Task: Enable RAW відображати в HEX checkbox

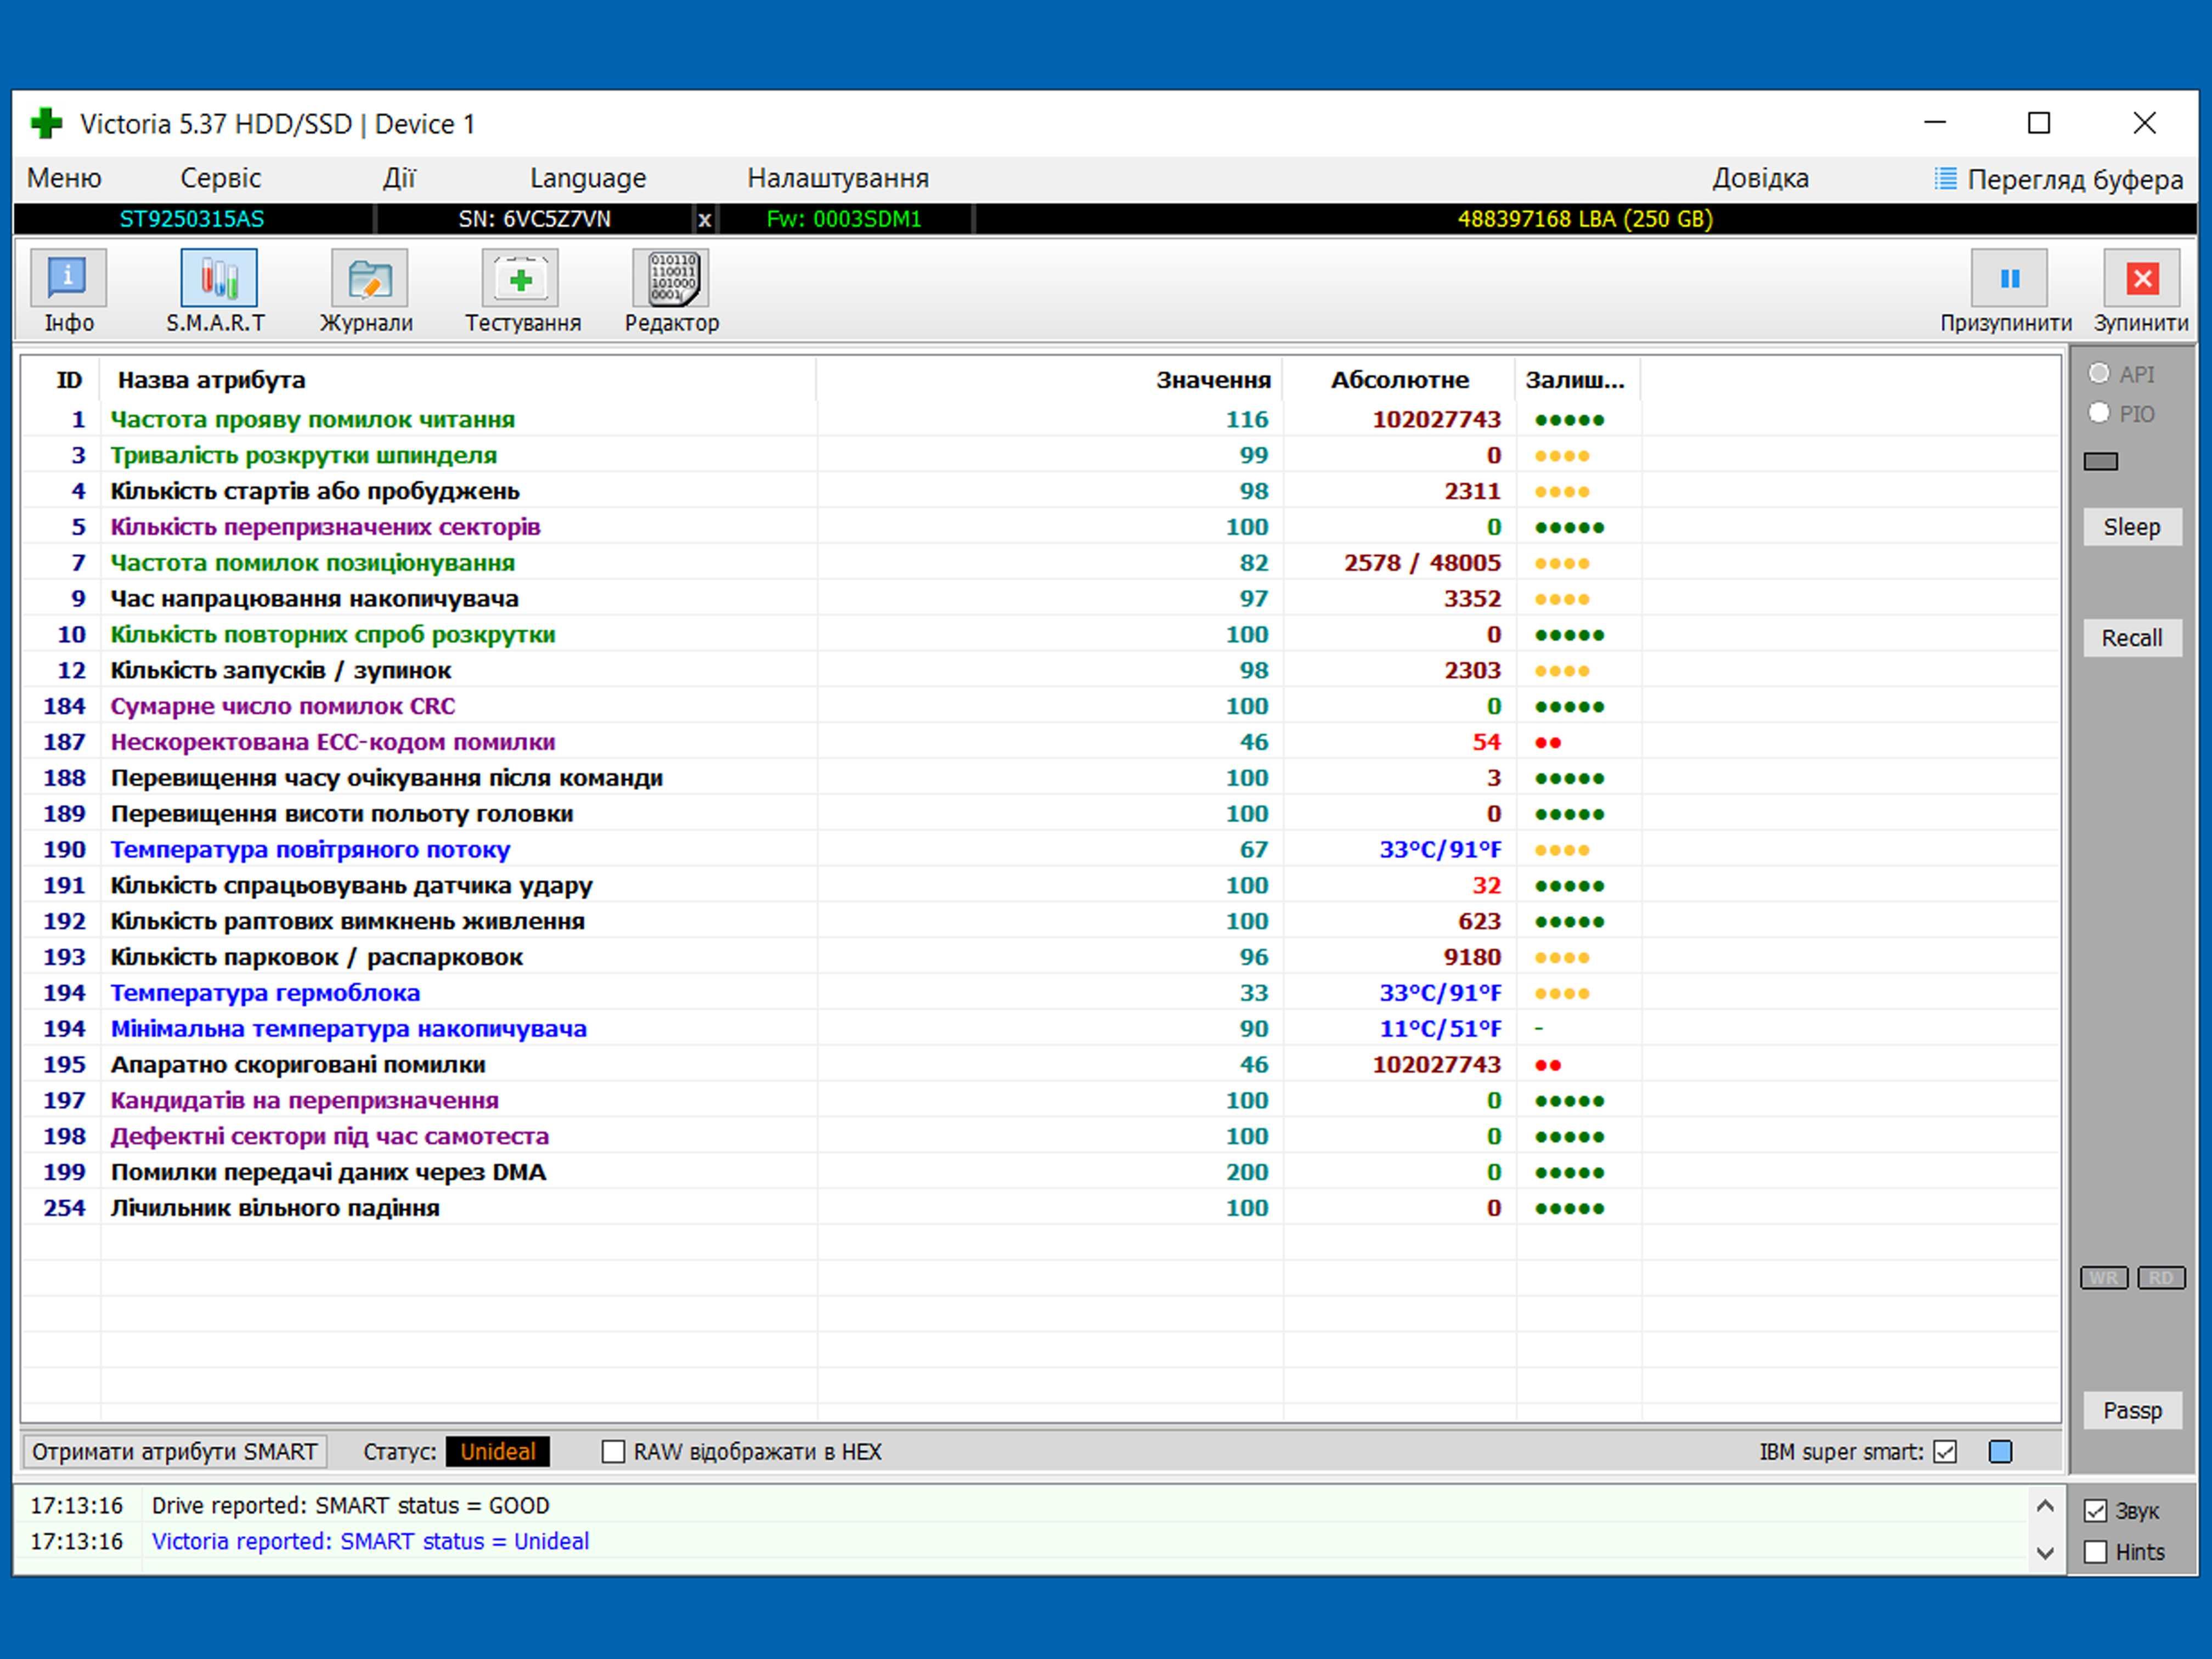Action: pos(613,1451)
